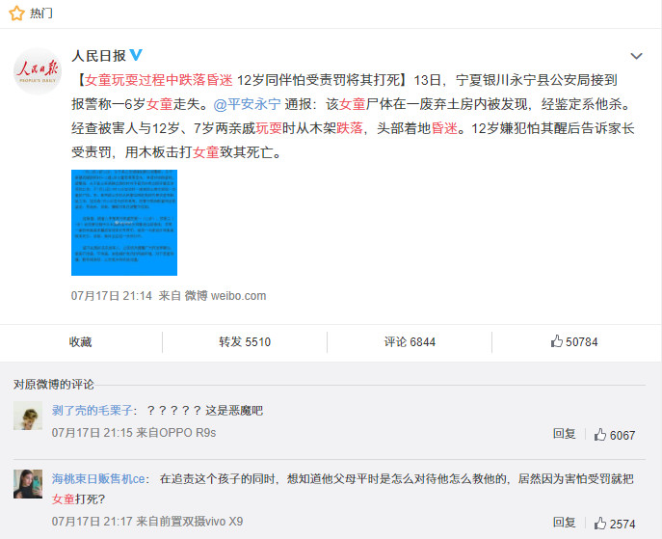The width and height of the screenshot is (662, 539).
Task: Click the red 女童玩耍过程中跌落昏迷 headline keyword
Action: pos(158,80)
